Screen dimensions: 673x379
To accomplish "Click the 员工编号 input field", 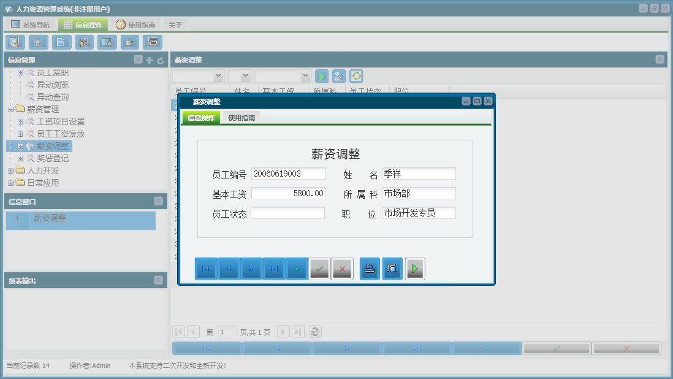I will pos(288,174).
